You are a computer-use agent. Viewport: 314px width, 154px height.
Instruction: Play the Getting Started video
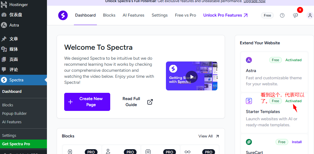(191, 76)
